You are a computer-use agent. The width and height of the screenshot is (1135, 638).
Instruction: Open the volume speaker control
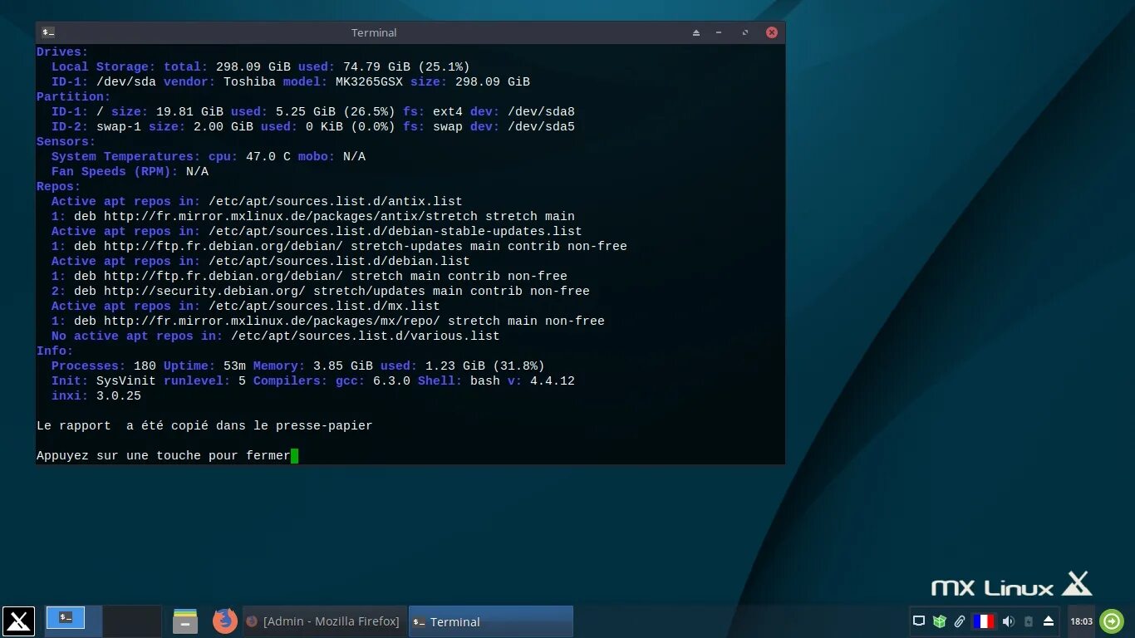pos(1008,621)
